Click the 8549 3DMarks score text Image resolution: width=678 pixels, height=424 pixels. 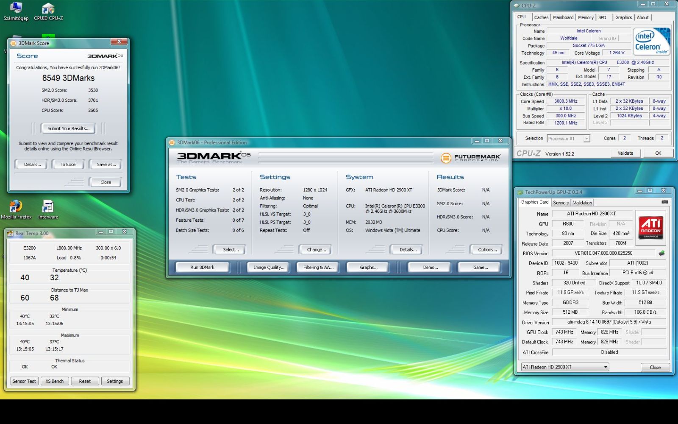coord(68,78)
